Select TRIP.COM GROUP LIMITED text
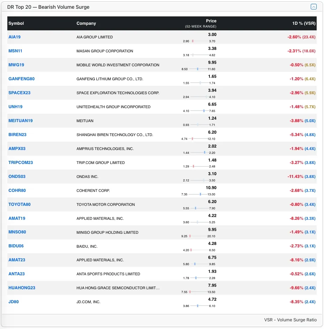The width and height of the screenshot is (324, 329). point(101,163)
